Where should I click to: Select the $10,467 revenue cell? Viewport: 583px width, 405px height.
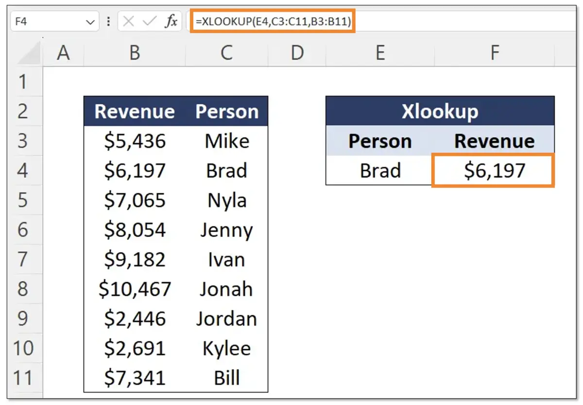coord(135,288)
